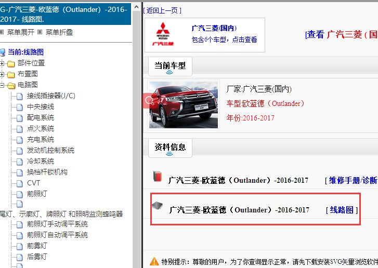Click 包含6个车型，点击查看 link
The width and height of the screenshot is (378, 268).
224,39
